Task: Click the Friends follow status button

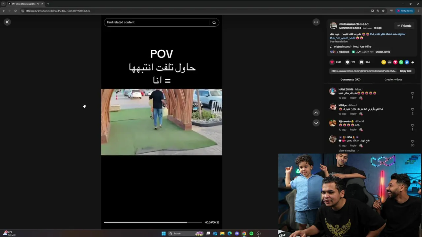Action: [x=404, y=26]
